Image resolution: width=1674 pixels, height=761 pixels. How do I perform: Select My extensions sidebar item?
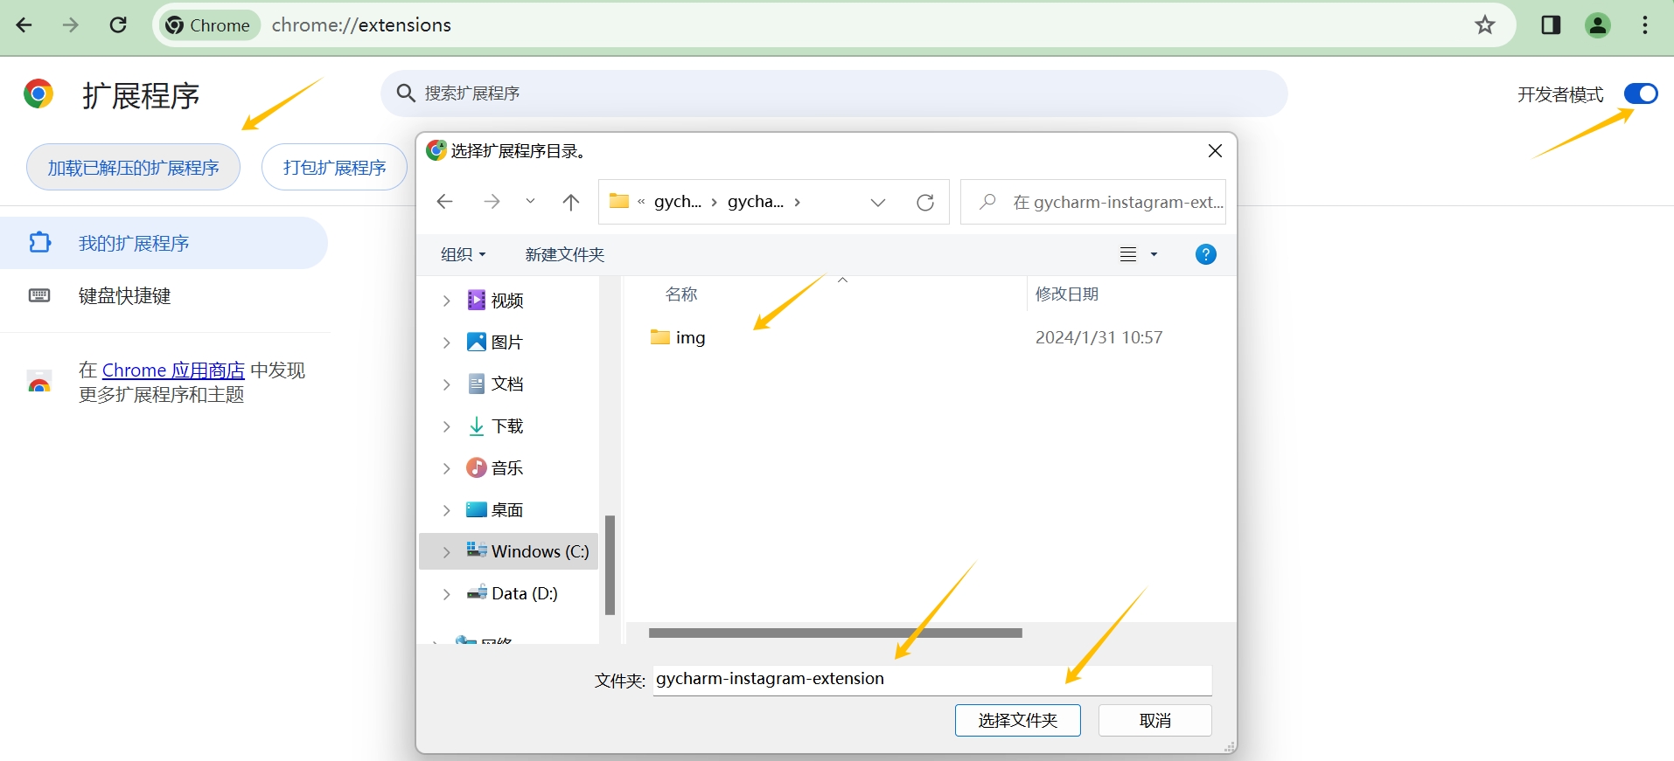pyautogui.click(x=164, y=243)
